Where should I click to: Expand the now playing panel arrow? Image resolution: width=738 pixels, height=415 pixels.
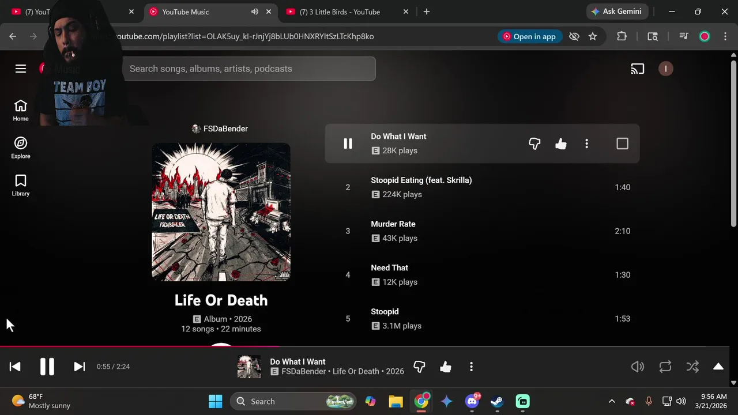pos(718,367)
